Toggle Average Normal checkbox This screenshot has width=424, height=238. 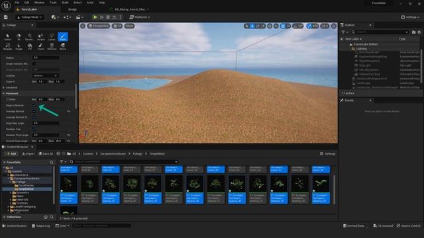(34, 111)
